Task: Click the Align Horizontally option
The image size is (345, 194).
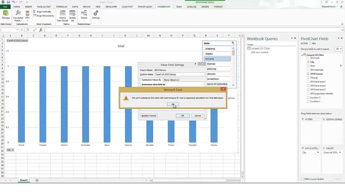Action: [44, 16]
